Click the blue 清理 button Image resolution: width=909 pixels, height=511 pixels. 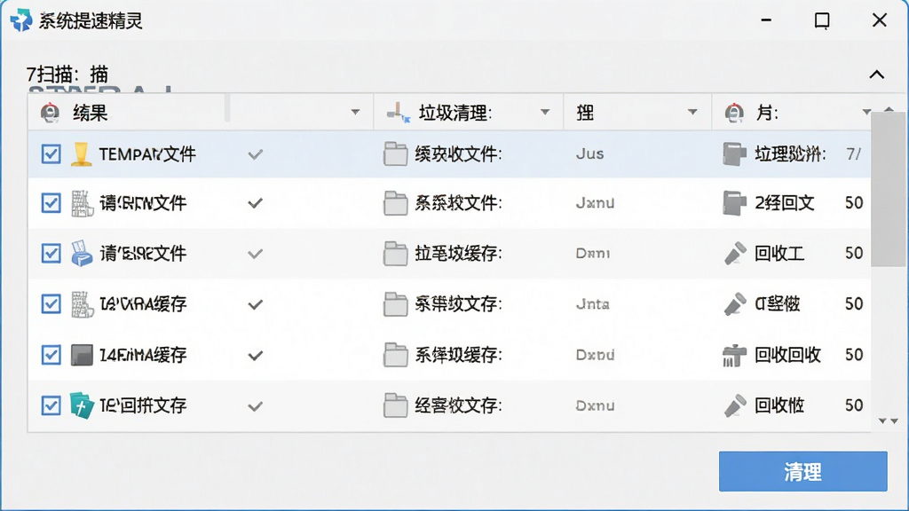click(802, 472)
